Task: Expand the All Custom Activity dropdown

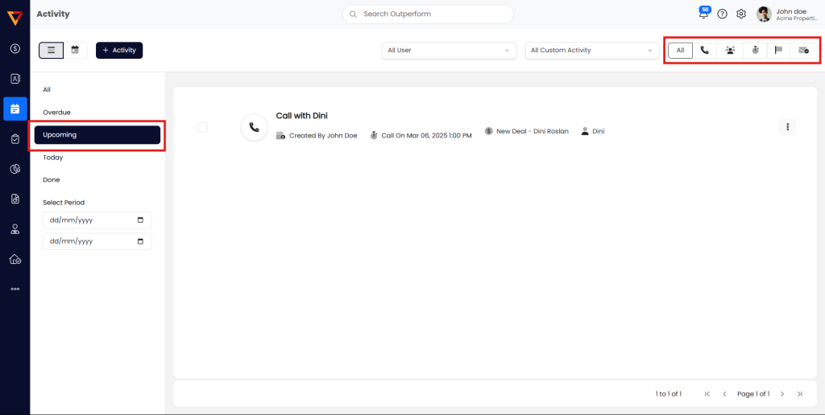Action: tap(592, 50)
